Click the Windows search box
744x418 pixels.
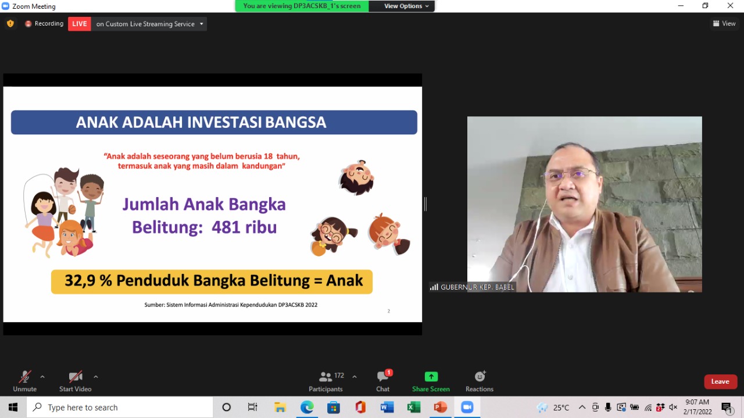click(x=120, y=408)
